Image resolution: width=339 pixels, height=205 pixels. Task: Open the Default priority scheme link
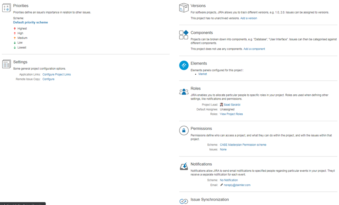tap(31, 22)
